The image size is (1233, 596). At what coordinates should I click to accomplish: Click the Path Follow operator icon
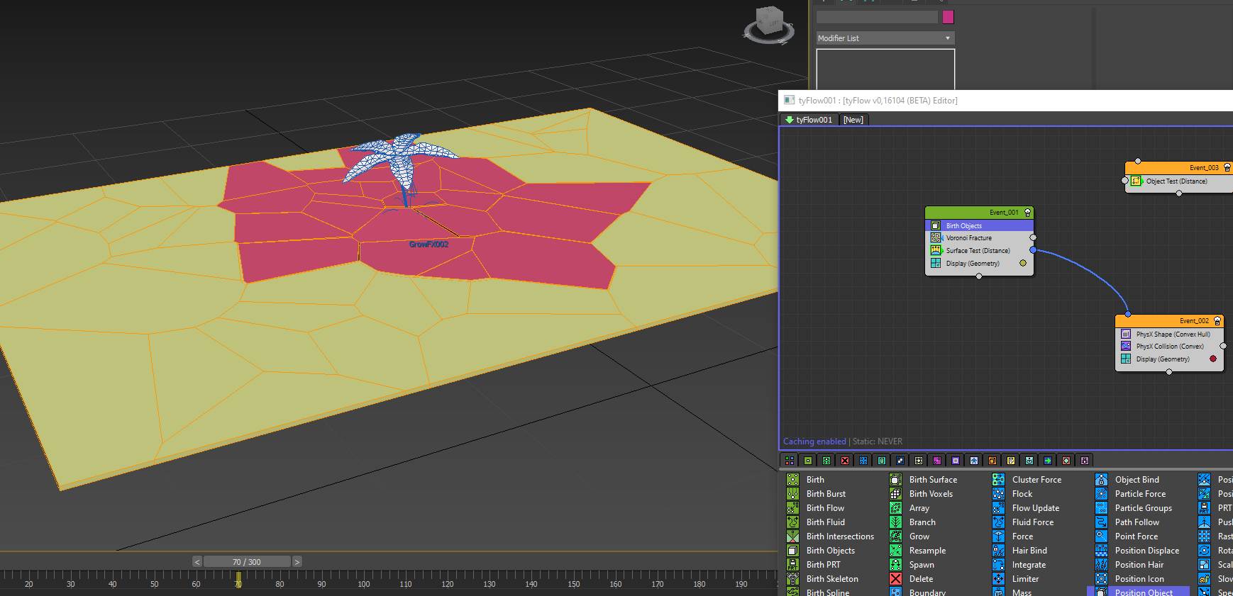click(1101, 522)
